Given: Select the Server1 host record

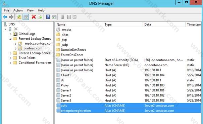Looking at the screenshot, I should [129, 90].
